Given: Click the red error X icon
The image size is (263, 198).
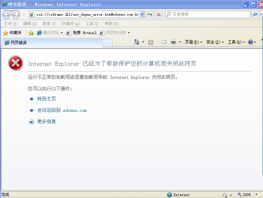Looking at the screenshot, I should coord(16,63).
